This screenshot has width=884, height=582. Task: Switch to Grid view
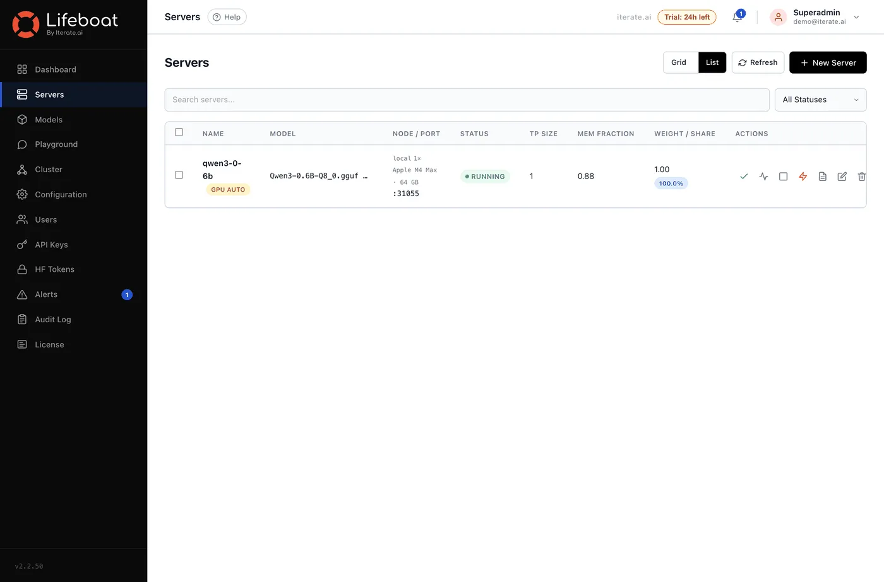click(x=679, y=62)
